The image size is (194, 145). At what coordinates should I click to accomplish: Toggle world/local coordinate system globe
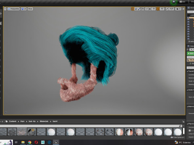(143, 9)
